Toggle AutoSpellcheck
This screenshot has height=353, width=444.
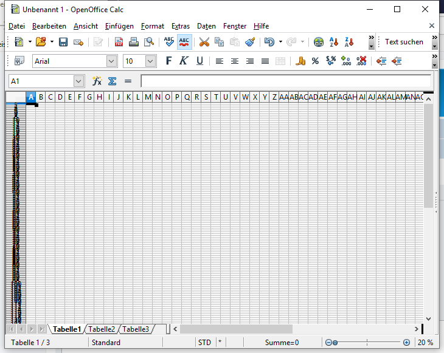[x=184, y=42]
